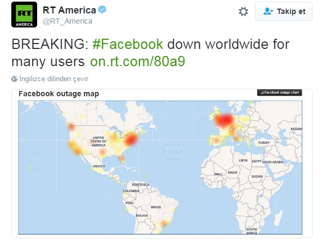Click the blue verified badge icon
Viewport: 333px width, 242px height.
[102, 10]
